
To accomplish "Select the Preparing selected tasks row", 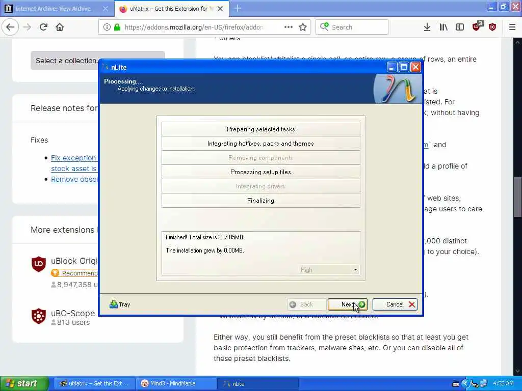I will tap(260, 129).
